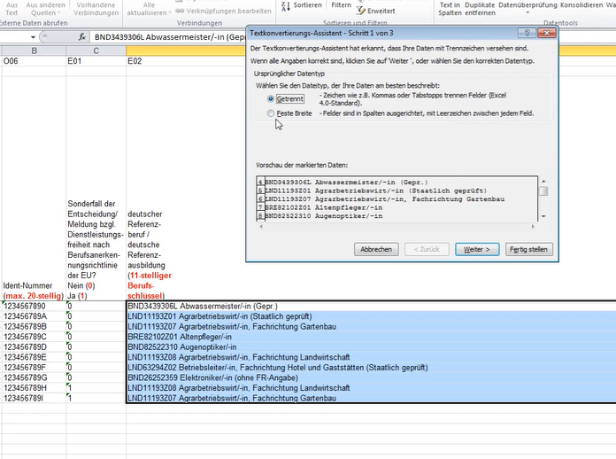
Task: Click Text in Spalten ribbon command
Action: [x=450, y=9]
